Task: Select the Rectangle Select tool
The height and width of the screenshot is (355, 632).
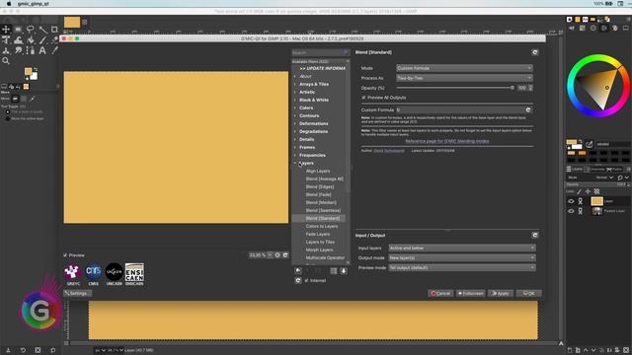Action: point(18,30)
